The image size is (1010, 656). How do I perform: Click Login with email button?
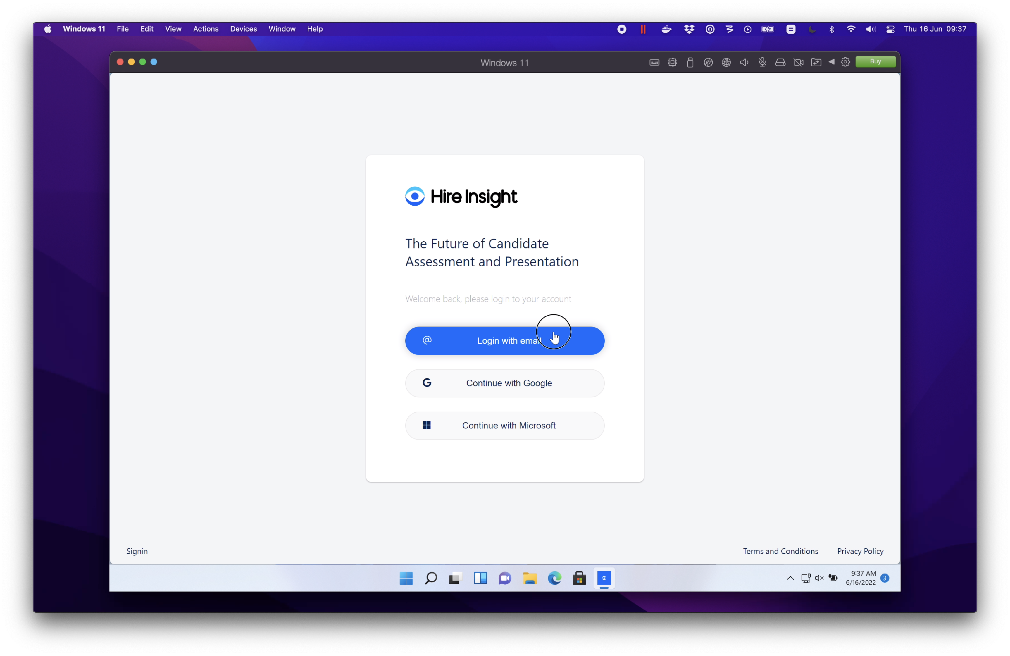[505, 341]
